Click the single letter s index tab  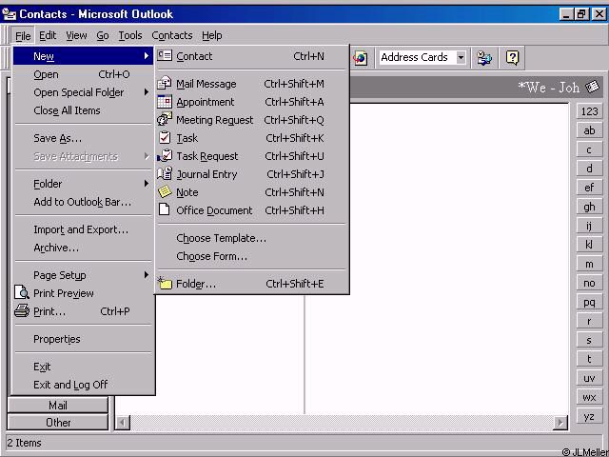pyautogui.click(x=589, y=340)
